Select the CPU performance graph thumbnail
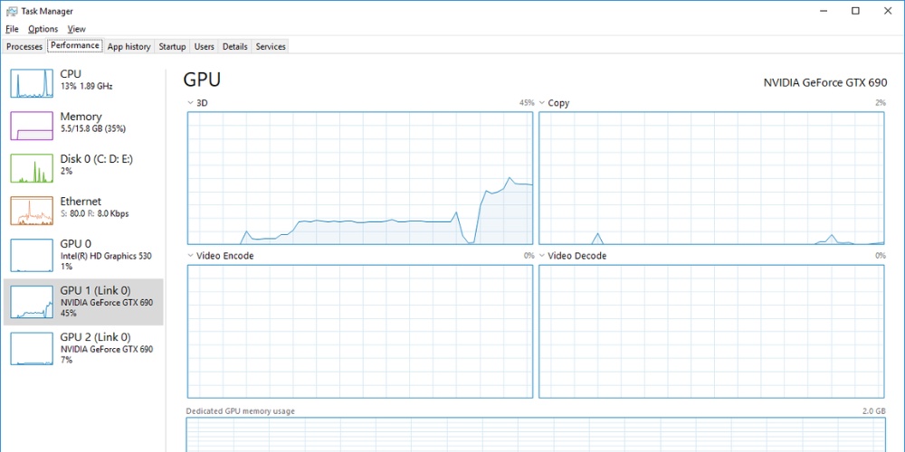The width and height of the screenshot is (905, 452). click(x=33, y=82)
